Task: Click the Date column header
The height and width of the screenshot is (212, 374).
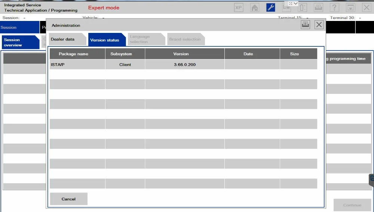Action: pos(252,54)
